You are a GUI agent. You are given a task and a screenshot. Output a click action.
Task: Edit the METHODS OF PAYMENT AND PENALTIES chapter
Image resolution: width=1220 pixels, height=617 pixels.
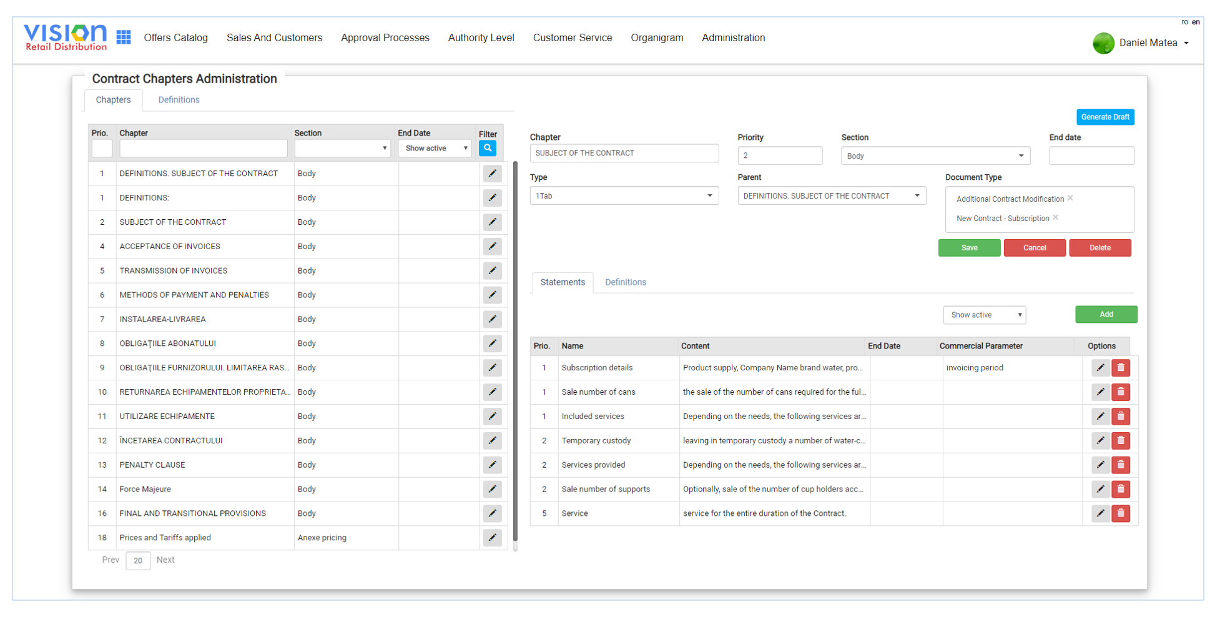click(493, 295)
